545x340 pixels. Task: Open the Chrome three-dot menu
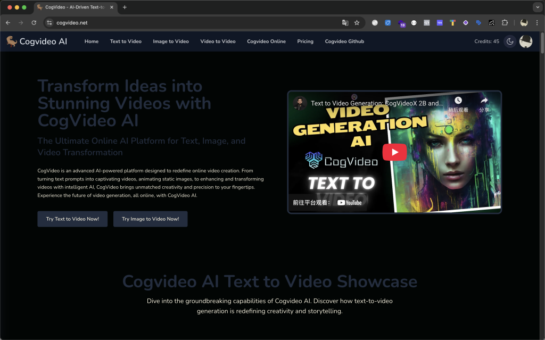[x=536, y=23]
